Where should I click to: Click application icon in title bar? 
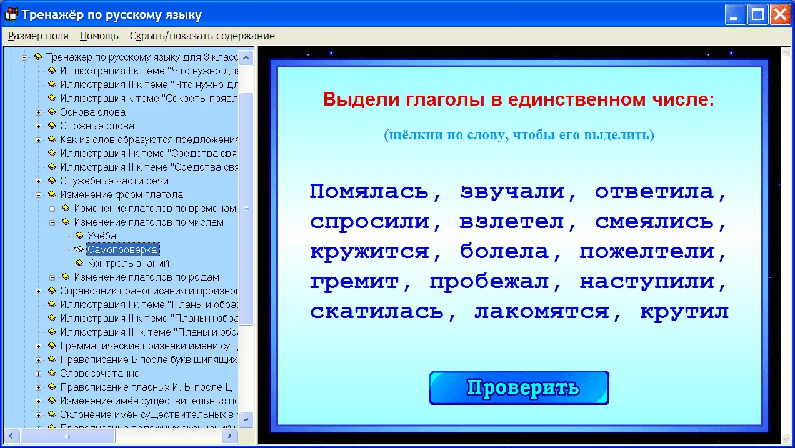pyautogui.click(x=11, y=14)
